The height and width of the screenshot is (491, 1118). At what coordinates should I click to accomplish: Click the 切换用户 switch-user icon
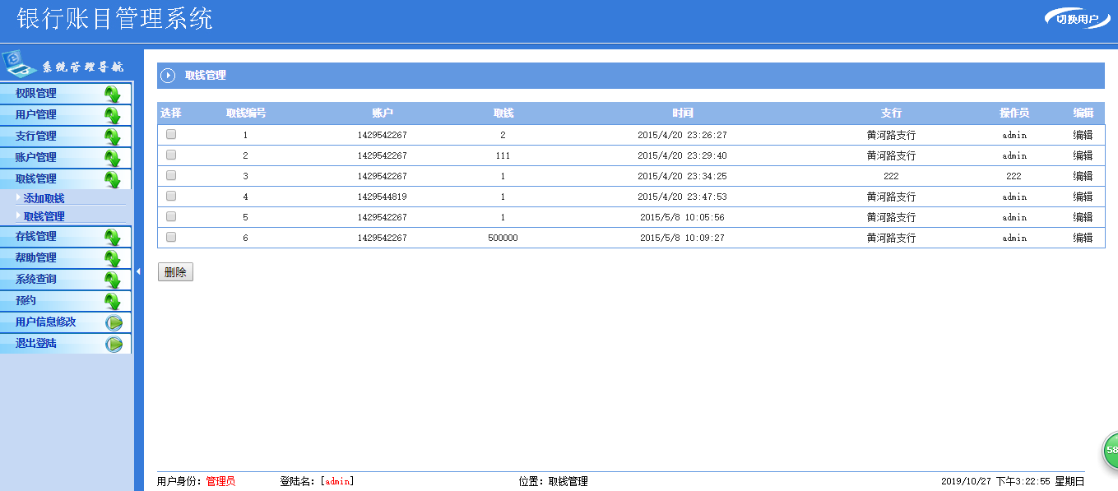[1077, 18]
